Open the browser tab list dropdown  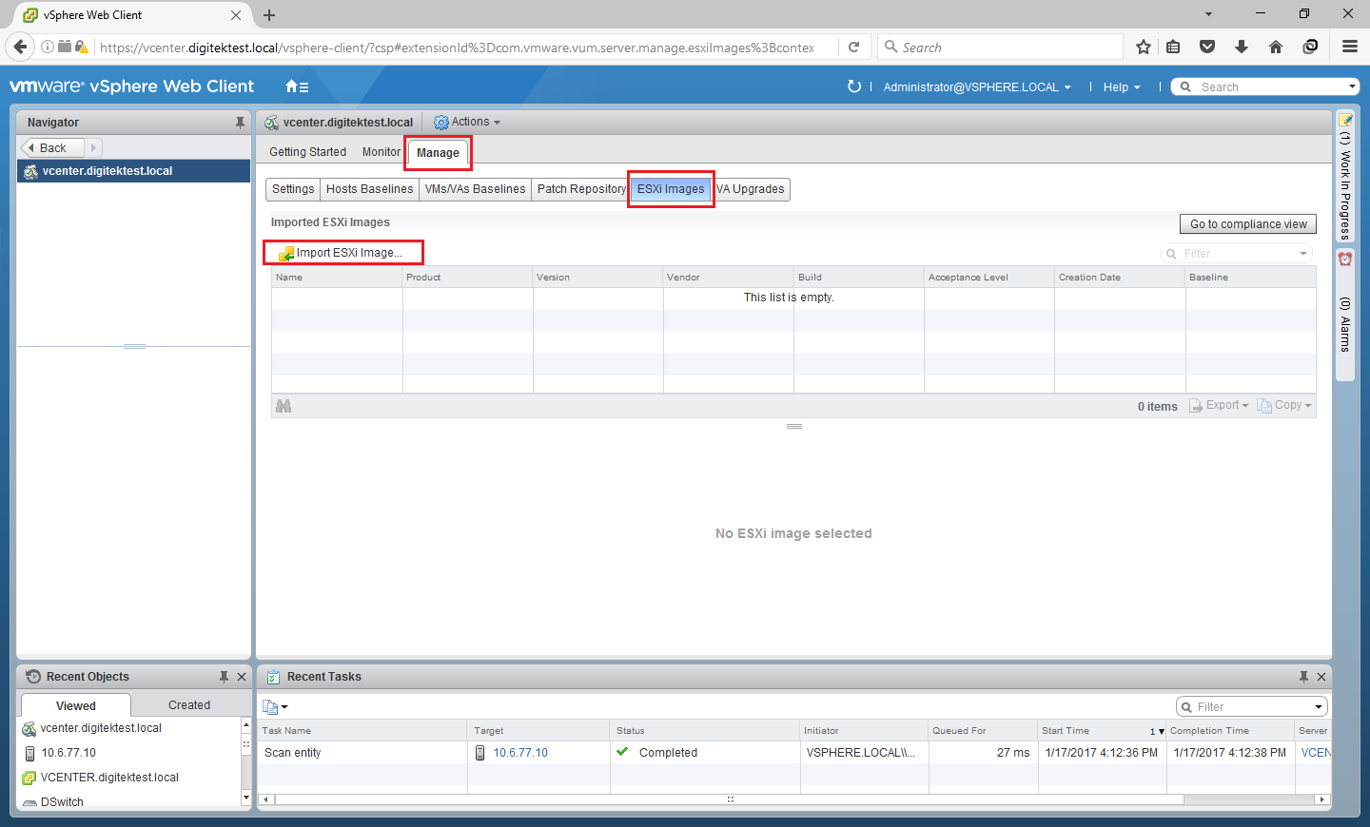[1208, 14]
